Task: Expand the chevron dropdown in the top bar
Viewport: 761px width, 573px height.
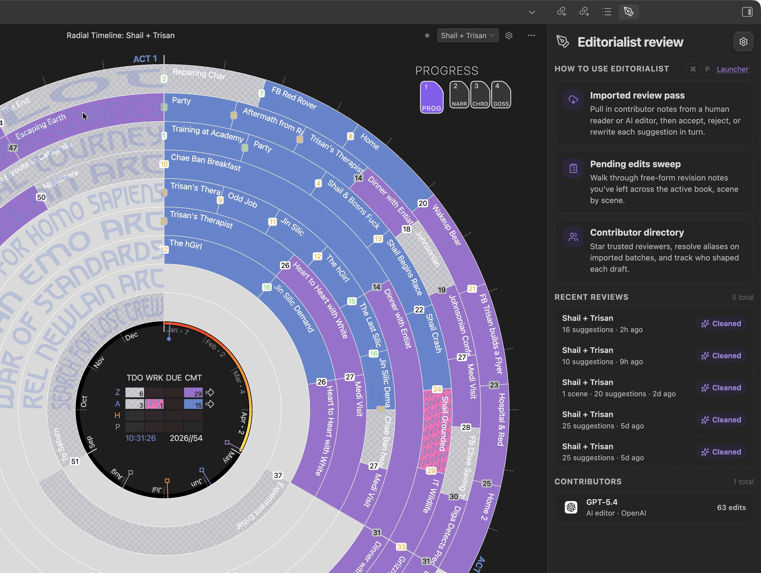Action: click(x=532, y=12)
